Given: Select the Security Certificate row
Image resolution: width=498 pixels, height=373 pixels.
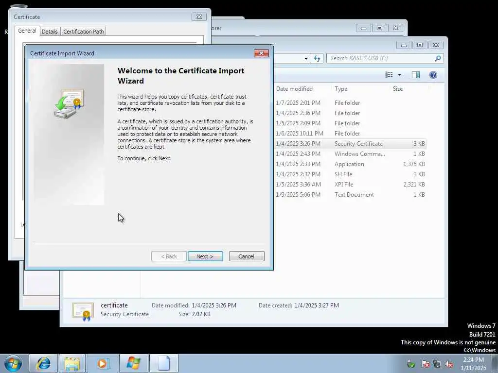Looking at the screenshot, I should pyautogui.click(x=350, y=144).
